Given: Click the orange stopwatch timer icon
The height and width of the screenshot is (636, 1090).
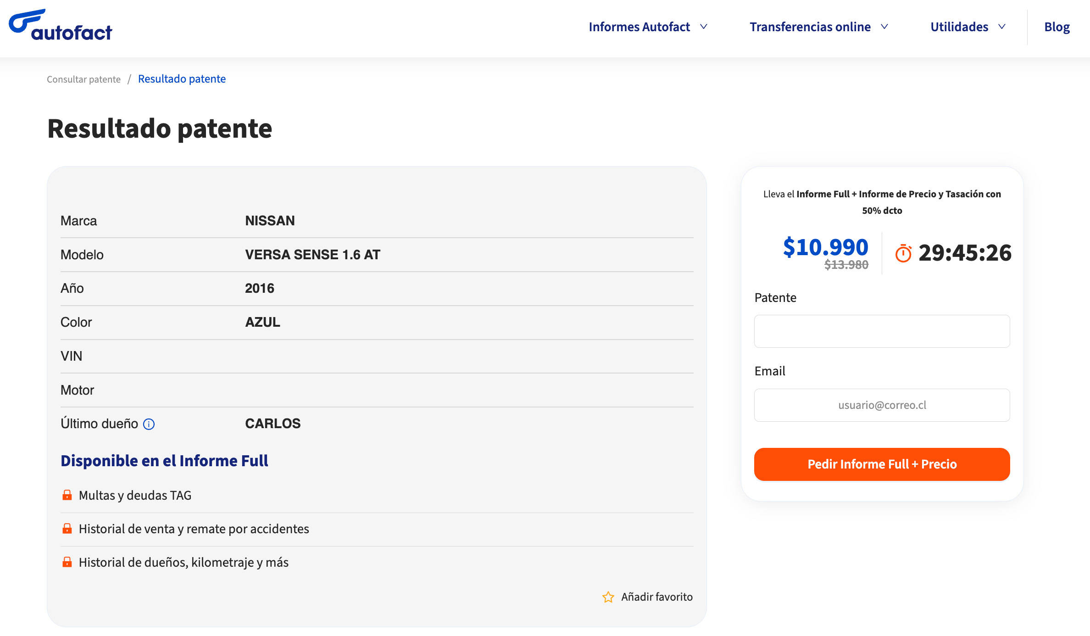Looking at the screenshot, I should point(903,253).
